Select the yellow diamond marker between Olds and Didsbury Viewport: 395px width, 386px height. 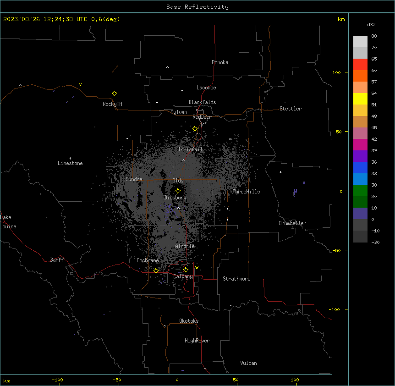coord(178,191)
